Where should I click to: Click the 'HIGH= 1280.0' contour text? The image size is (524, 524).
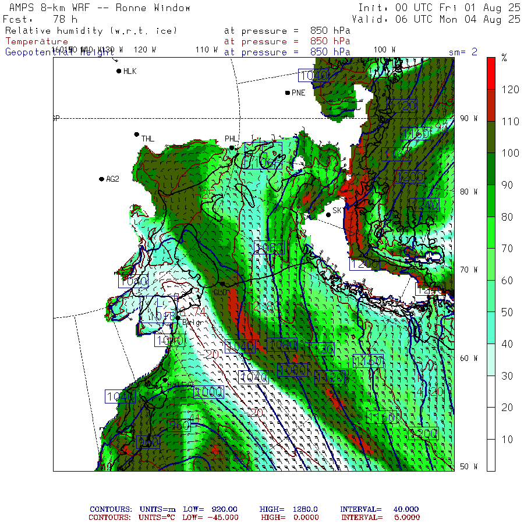(x=288, y=509)
